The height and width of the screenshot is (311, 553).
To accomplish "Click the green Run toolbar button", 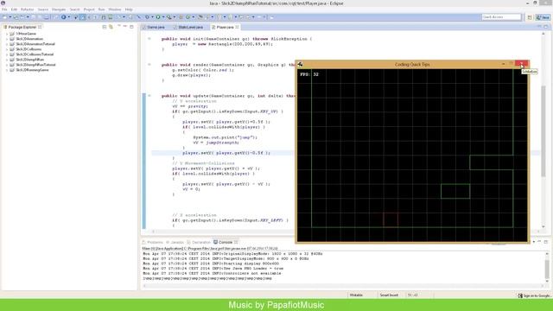I will coord(158,17).
